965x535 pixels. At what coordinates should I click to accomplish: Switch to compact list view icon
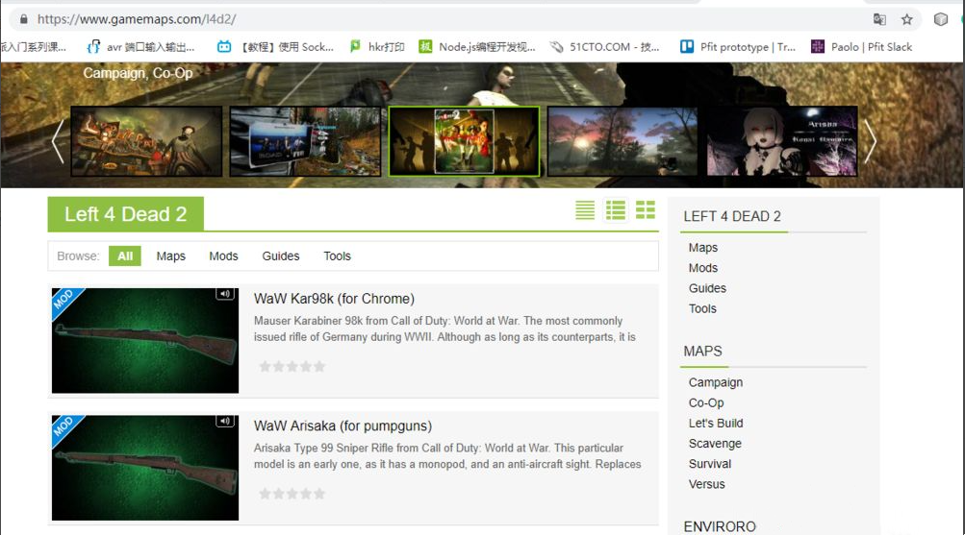click(x=585, y=210)
